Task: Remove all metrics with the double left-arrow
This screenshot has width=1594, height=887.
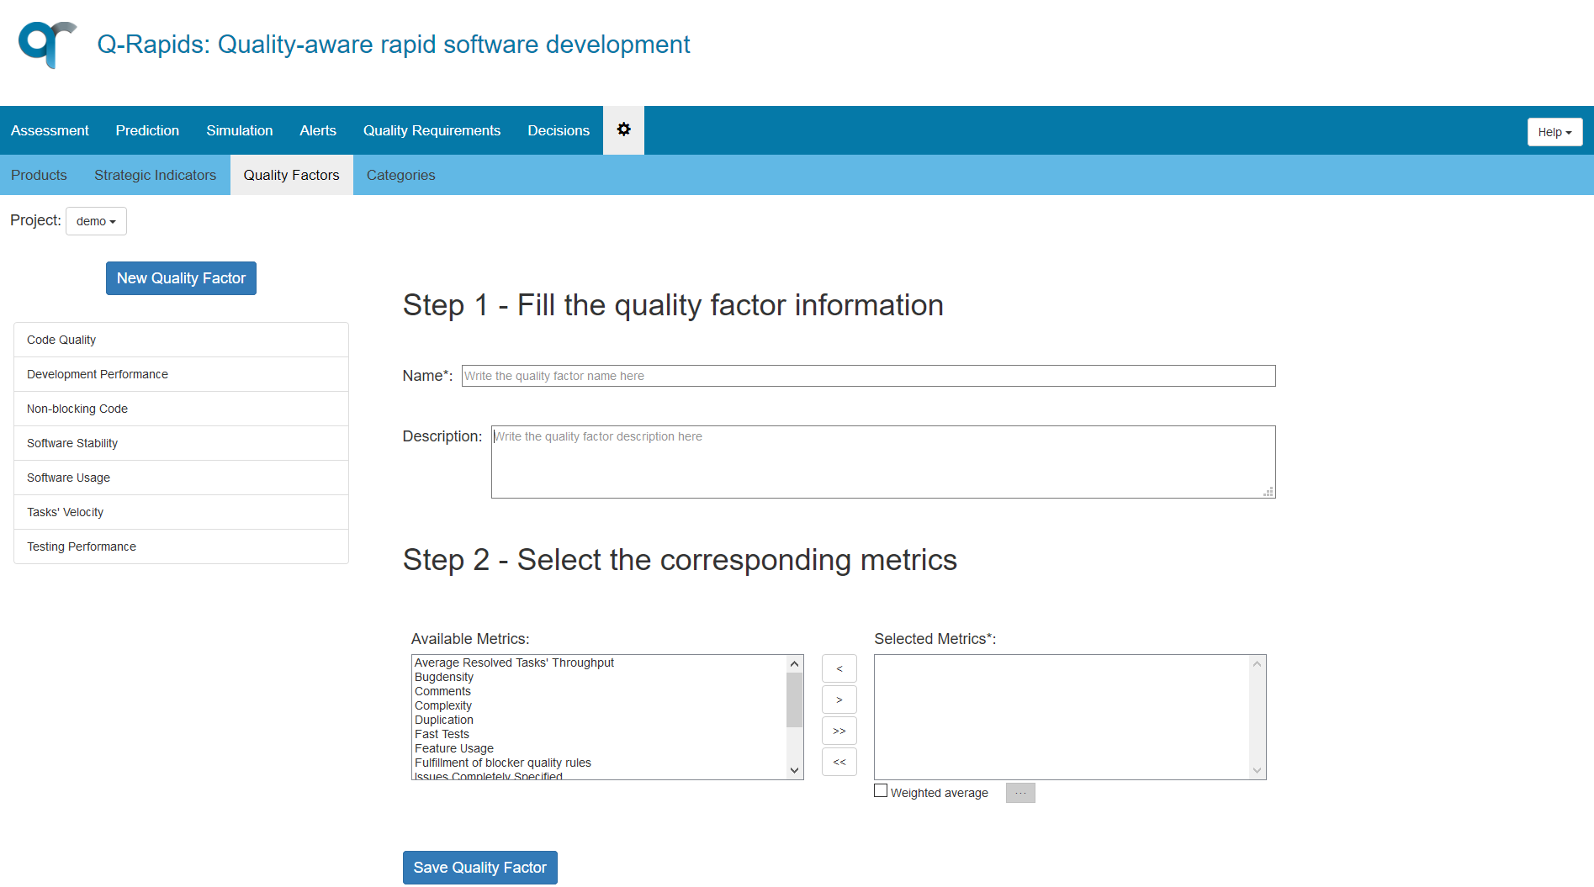Action: pos(839,761)
